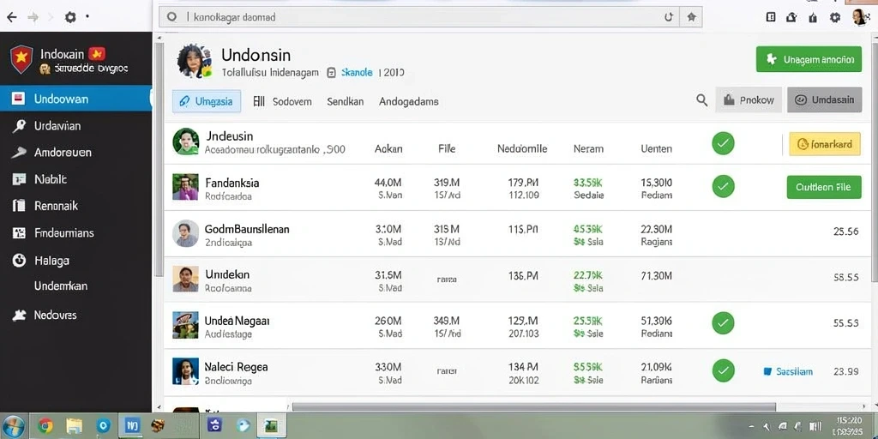Toggle the green check in Jndeusin row

(723, 144)
